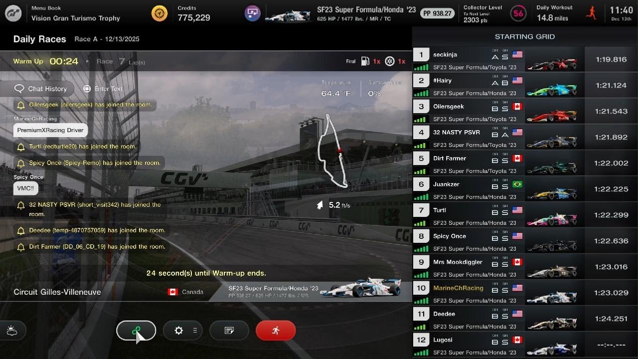Viewport: 638px width, 359px height.
Task: Select #Hairy grid row
Action: tap(525, 86)
